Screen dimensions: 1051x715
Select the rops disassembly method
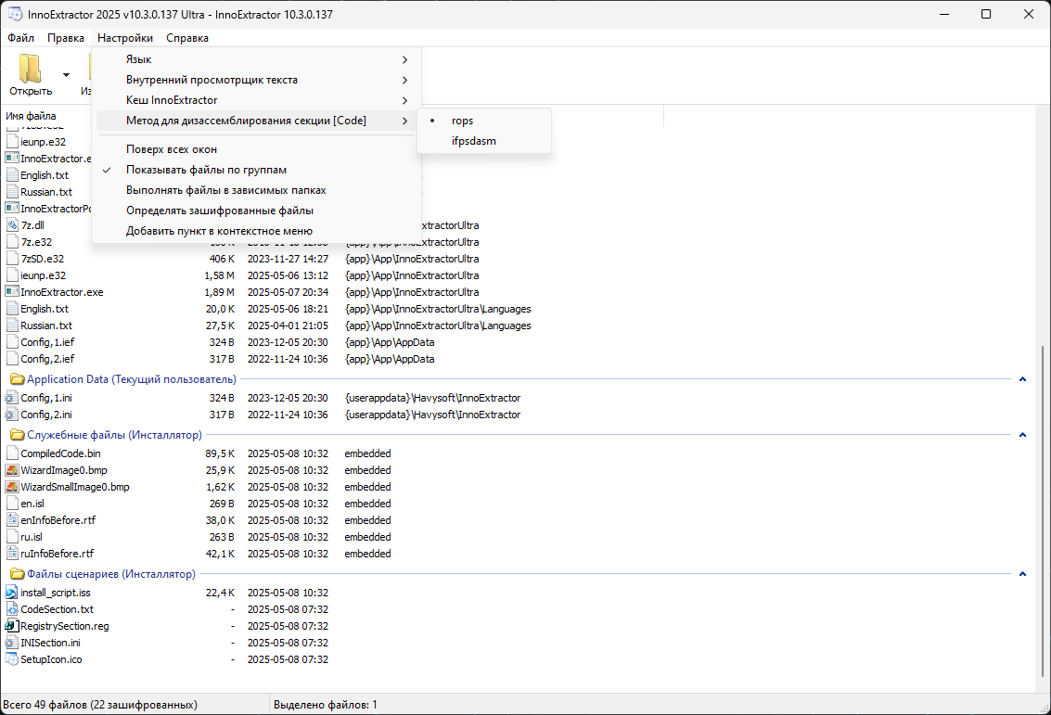click(484, 121)
